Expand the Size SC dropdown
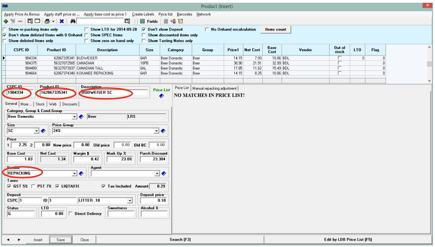 (36, 131)
